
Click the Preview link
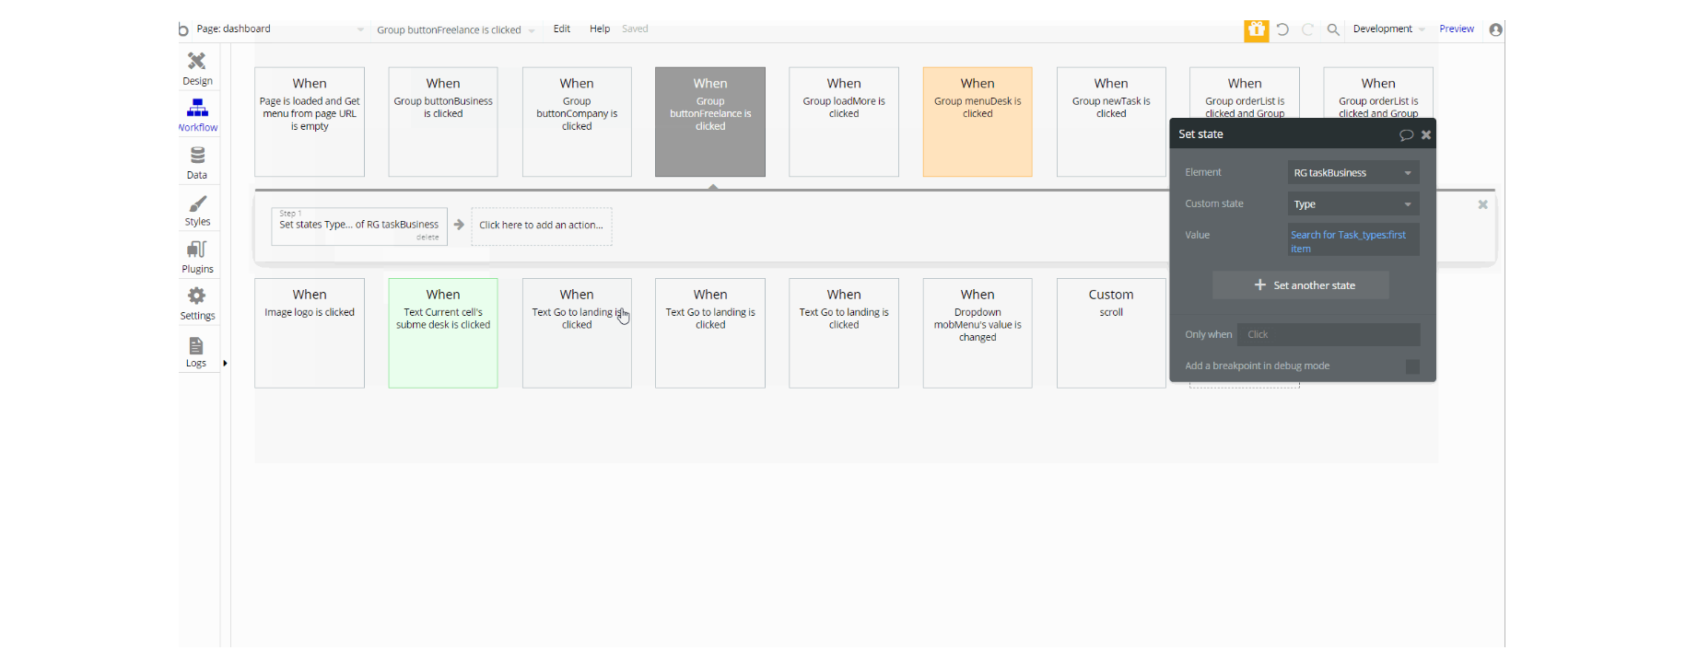(1457, 29)
